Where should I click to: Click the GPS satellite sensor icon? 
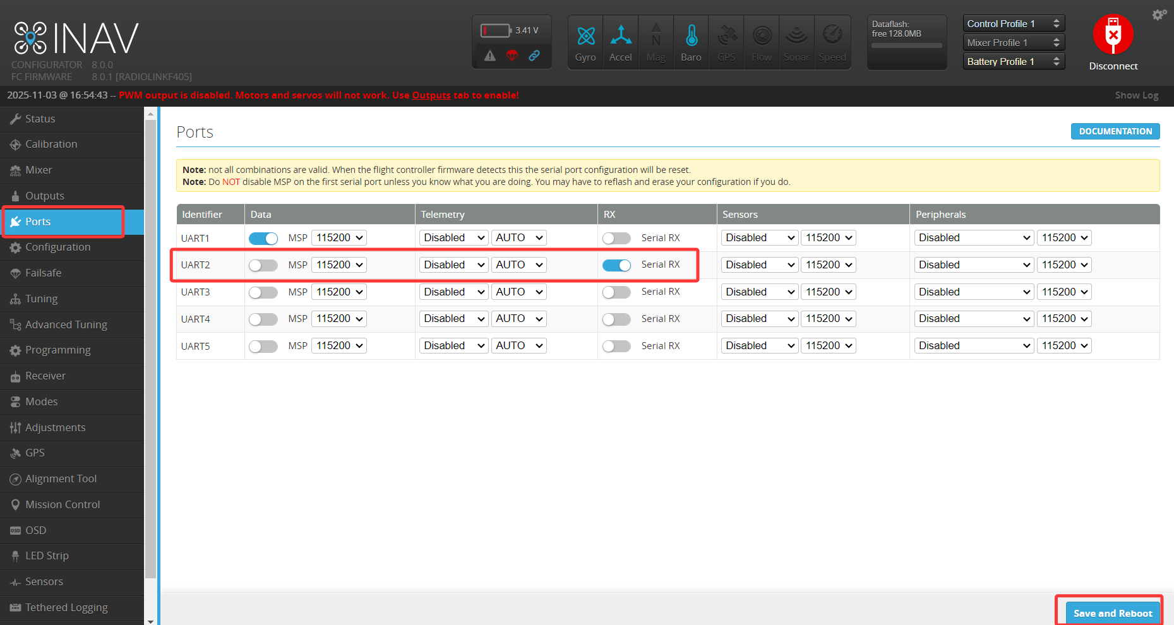click(x=727, y=37)
